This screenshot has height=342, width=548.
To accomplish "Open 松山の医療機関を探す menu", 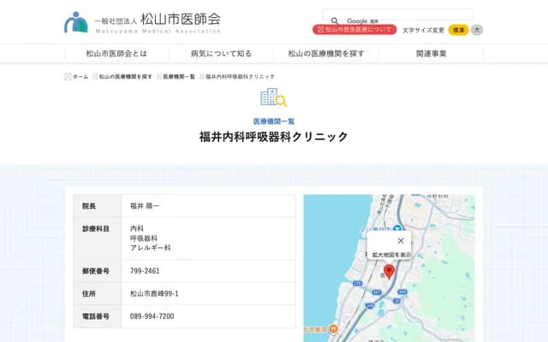I will 326,54.
